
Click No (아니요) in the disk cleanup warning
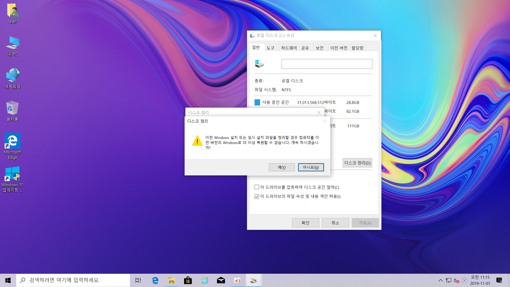[311, 167]
